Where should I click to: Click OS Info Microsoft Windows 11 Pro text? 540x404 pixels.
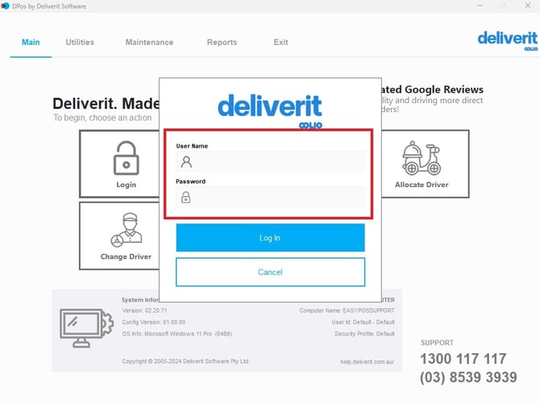click(x=177, y=334)
